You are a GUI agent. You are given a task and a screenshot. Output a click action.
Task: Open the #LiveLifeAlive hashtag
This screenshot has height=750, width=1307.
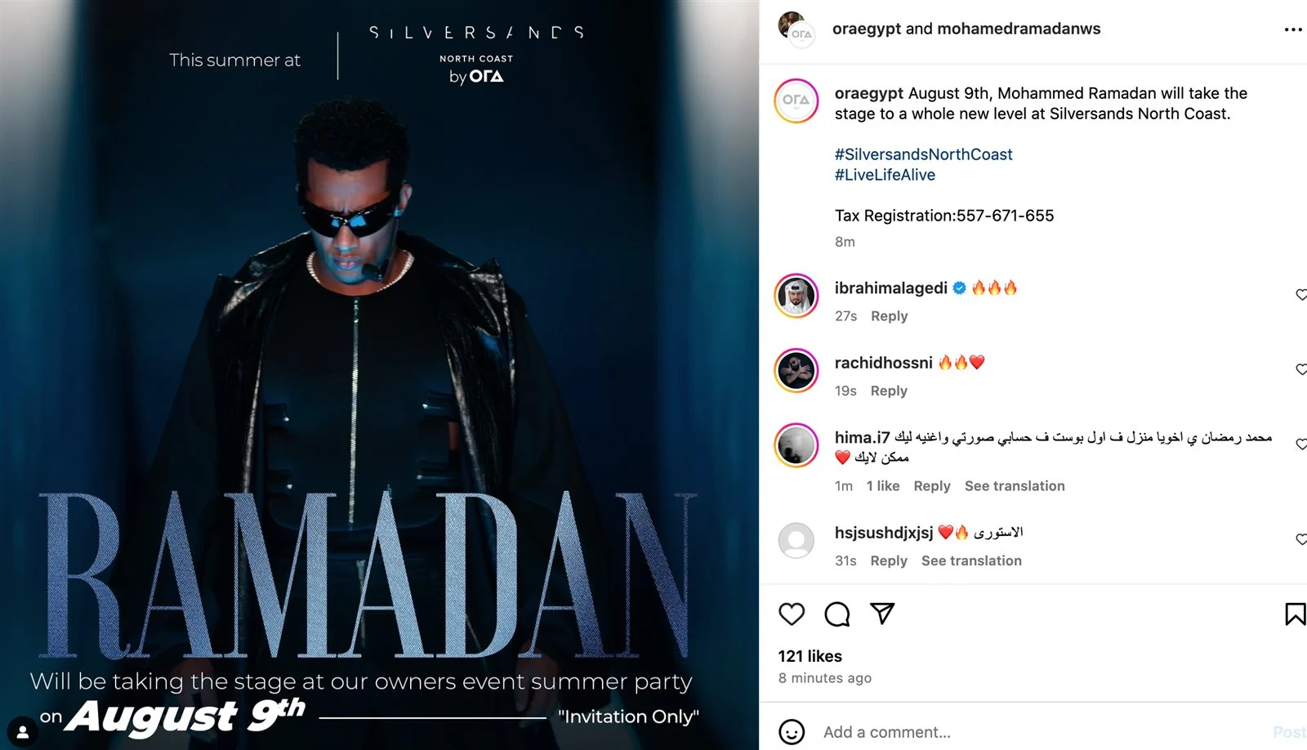click(885, 175)
